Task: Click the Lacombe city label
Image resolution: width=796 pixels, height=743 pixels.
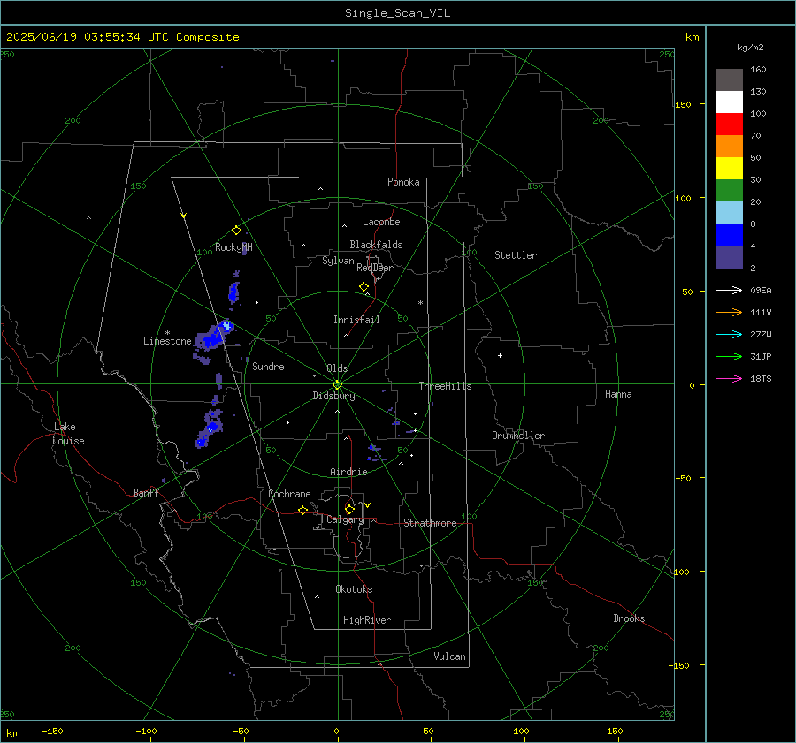Action: [381, 222]
